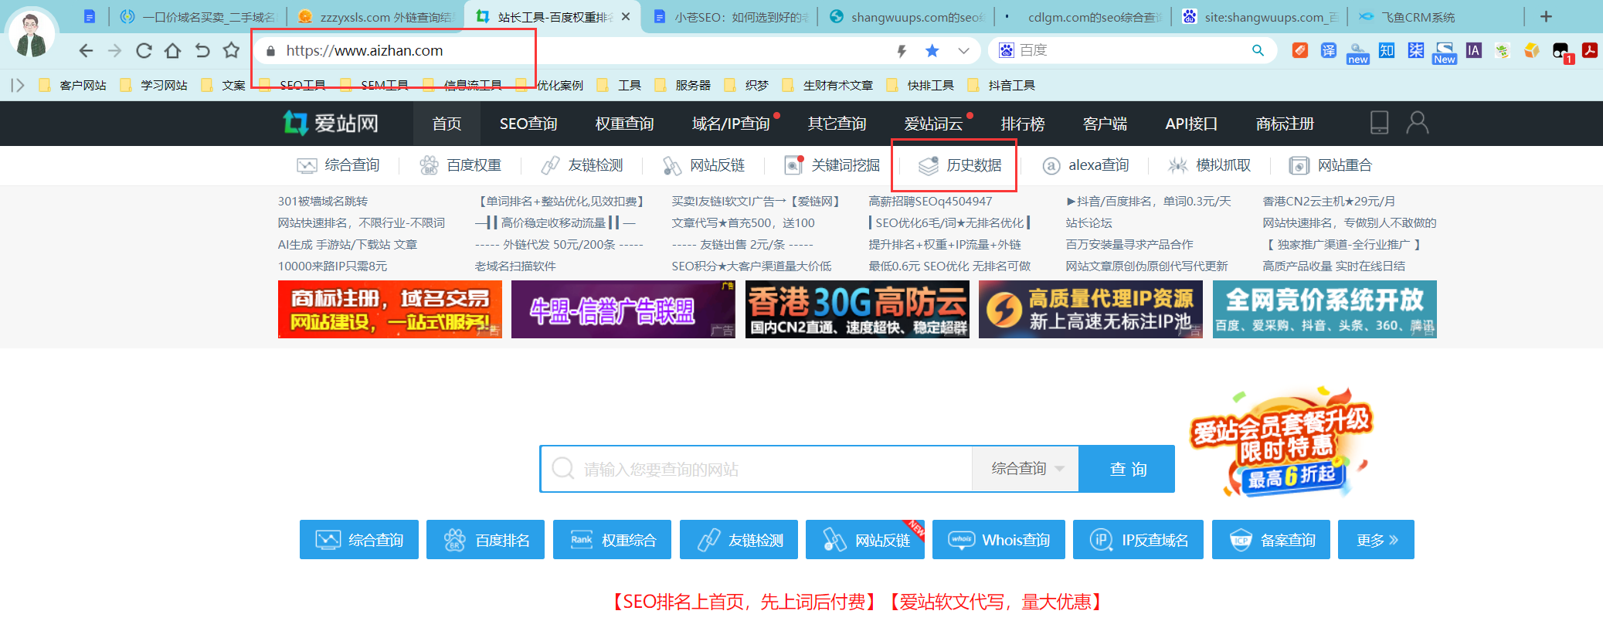The image size is (1603, 621).
Task: Switch to the shangwuups.com的seo tab
Action: click(x=906, y=17)
